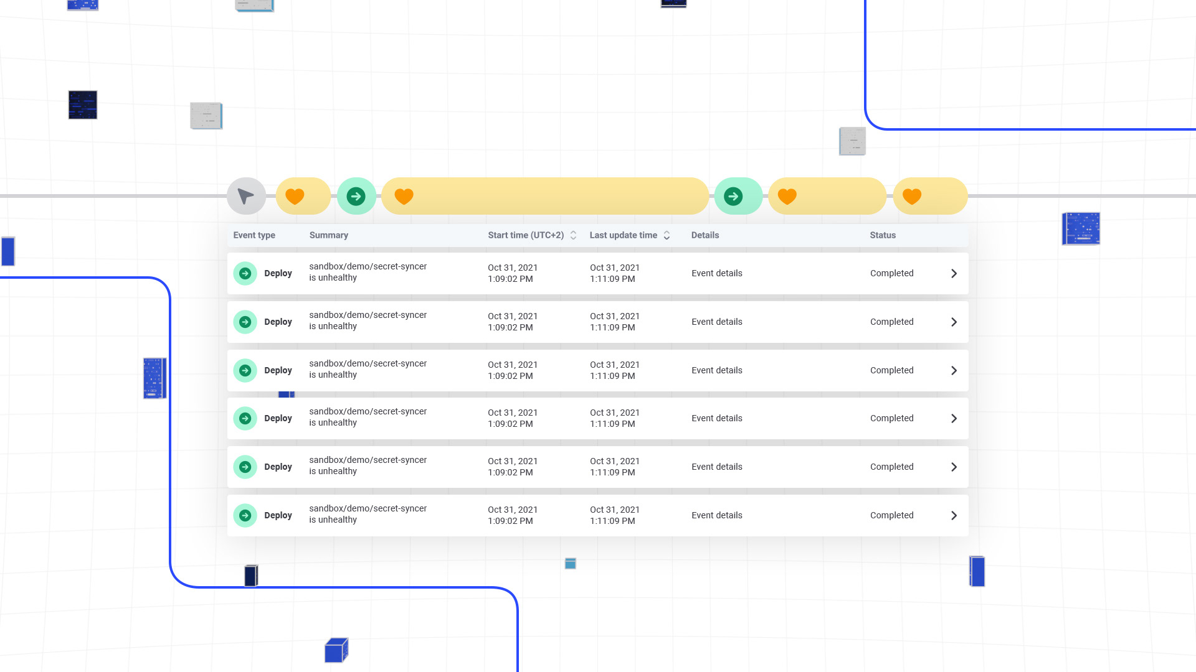The width and height of the screenshot is (1196, 672).
Task: Click the blue 3D cube at the bottom
Action: 336,651
